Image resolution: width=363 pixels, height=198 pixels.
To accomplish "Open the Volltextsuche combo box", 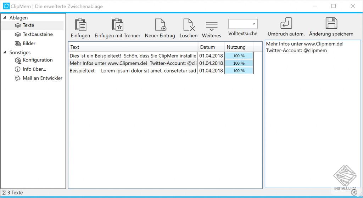I will [x=243, y=24].
